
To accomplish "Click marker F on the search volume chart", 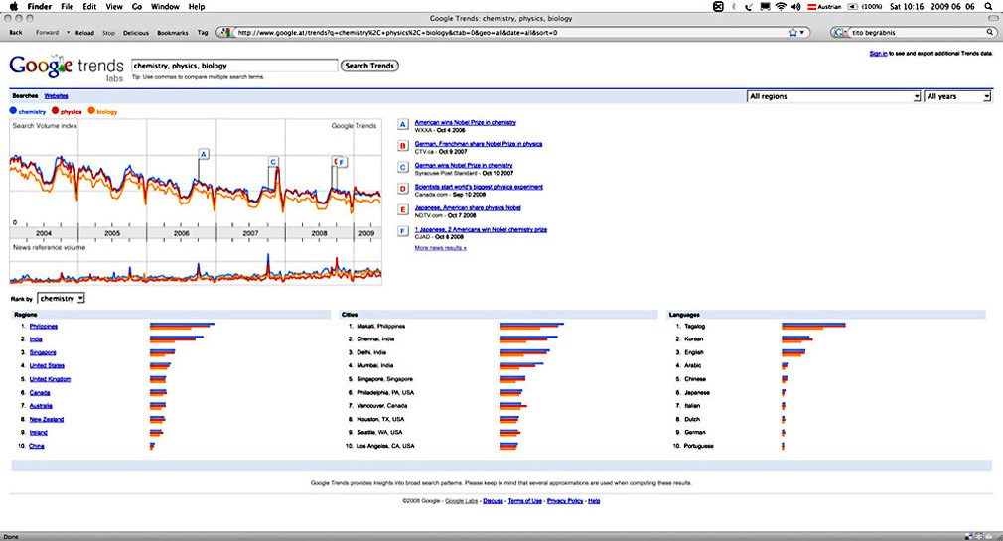I will tap(342, 163).
